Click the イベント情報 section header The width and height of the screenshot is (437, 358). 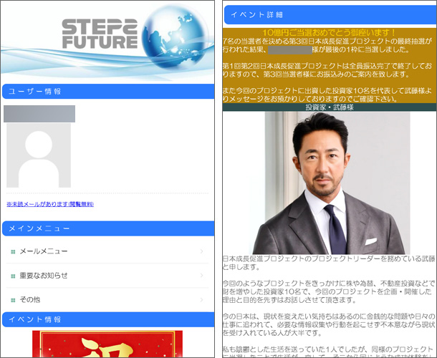point(107,319)
